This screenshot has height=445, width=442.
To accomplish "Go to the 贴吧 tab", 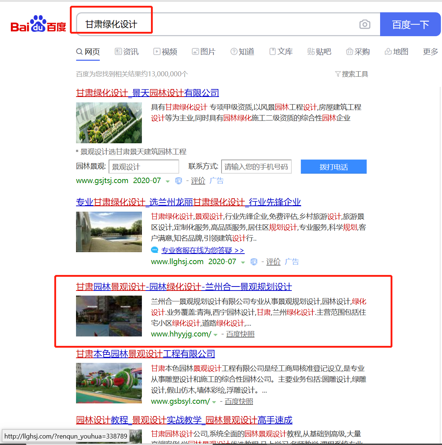I will [x=319, y=52].
